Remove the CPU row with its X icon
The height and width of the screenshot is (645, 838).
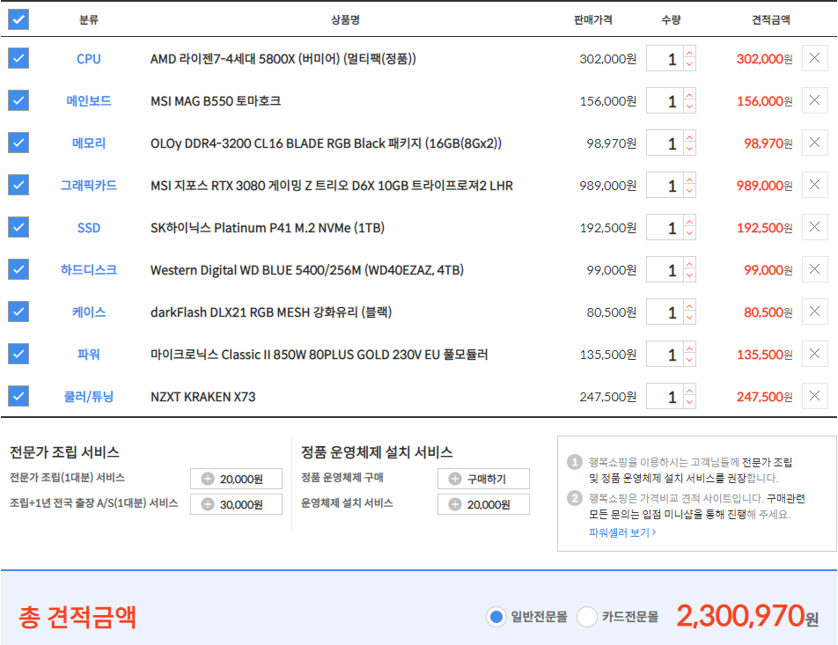click(814, 58)
